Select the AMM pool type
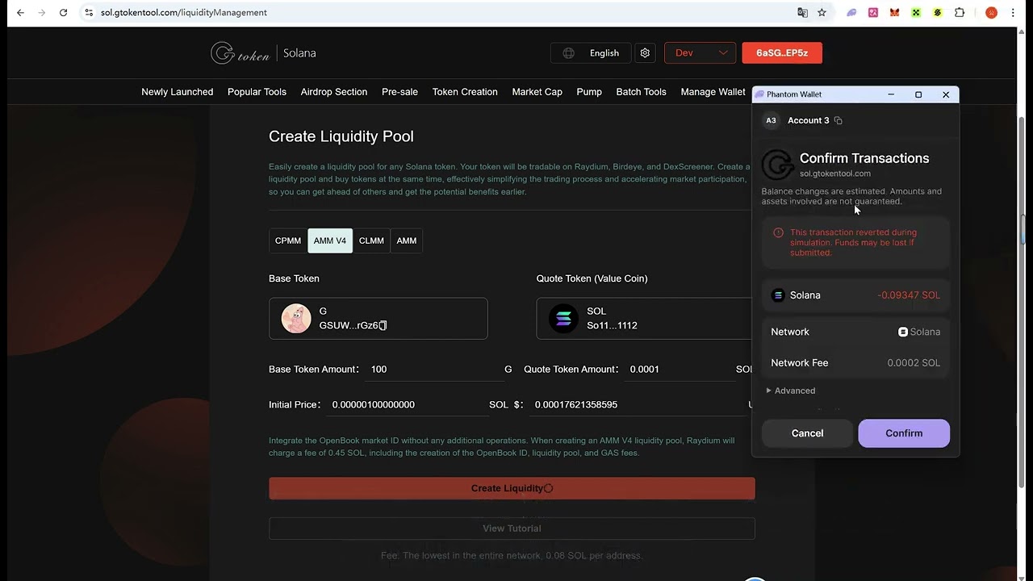 pyautogui.click(x=407, y=240)
